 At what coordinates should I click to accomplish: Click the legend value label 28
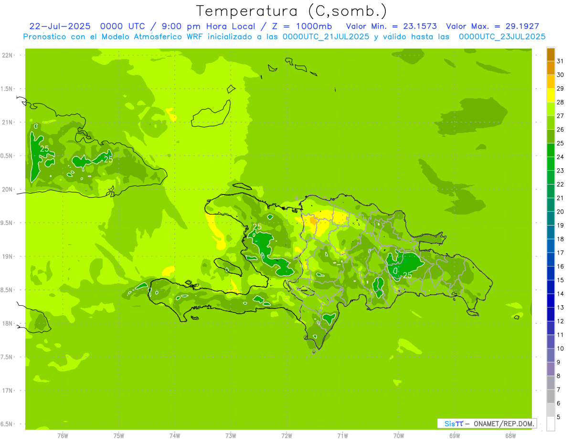pos(561,102)
